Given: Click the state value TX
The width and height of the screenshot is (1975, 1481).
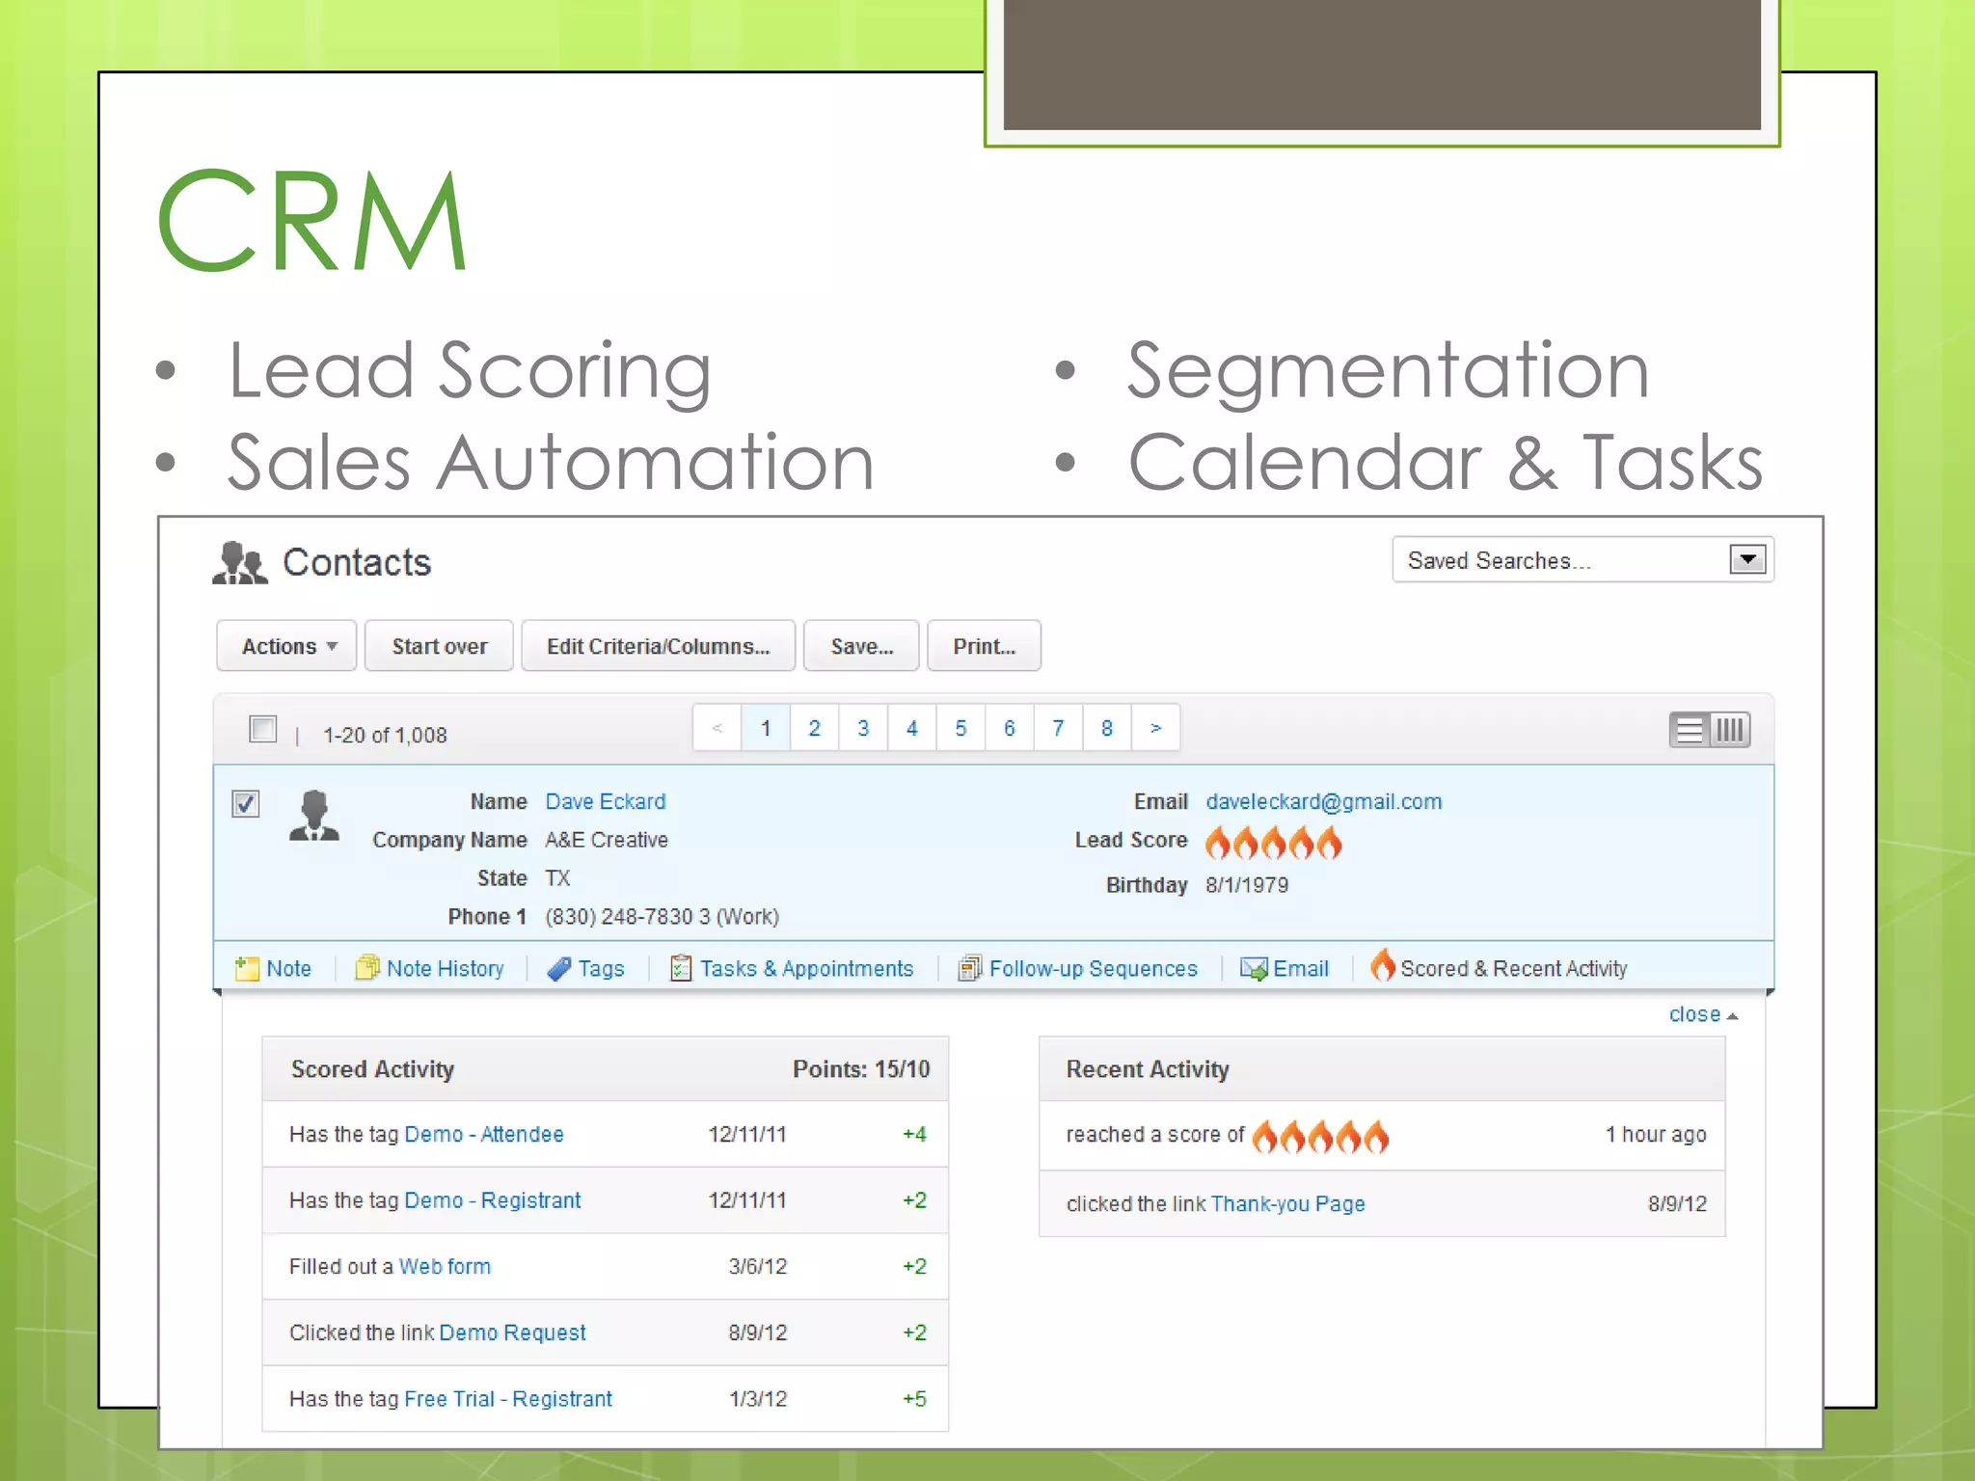Looking at the screenshot, I should coord(557,877).
